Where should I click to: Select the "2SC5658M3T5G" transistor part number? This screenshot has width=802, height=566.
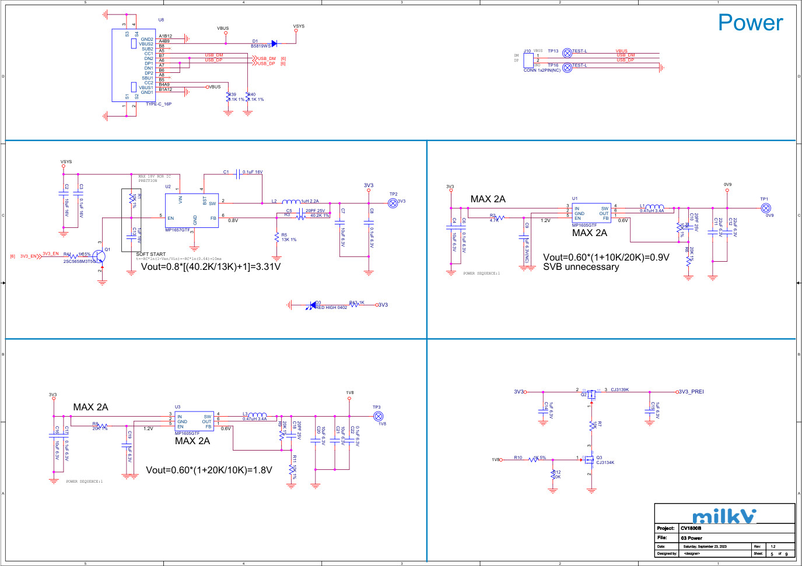pos(80,261)
